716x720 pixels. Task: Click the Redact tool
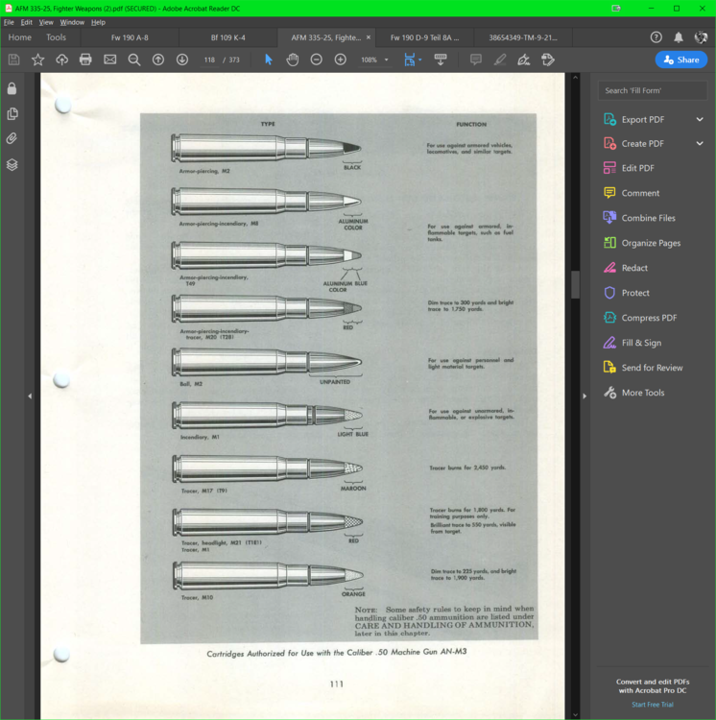click(633, 268)
